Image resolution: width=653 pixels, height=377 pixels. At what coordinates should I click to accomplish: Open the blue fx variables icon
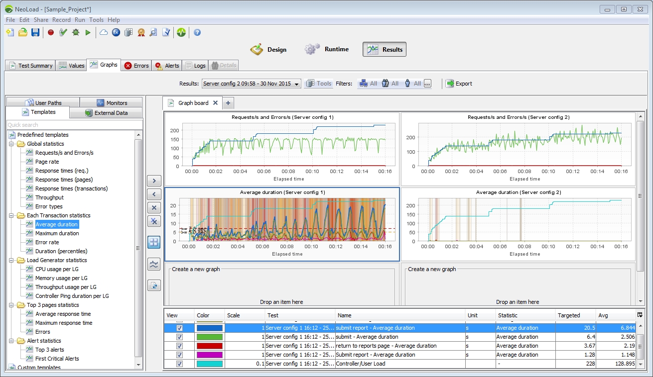[116, 32]
